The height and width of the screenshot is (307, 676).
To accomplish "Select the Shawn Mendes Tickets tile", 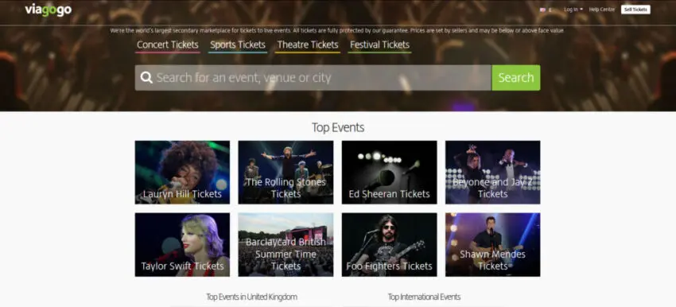I will 493,244.
